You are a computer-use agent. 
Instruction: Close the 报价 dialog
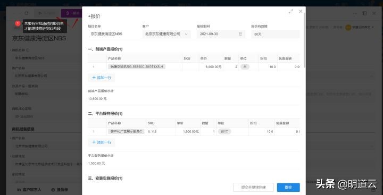pos(301,11)
